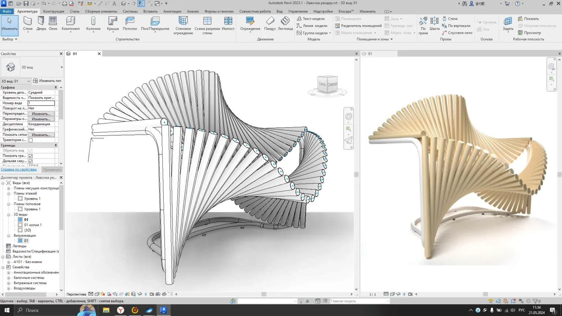Viewport: 562px width, 316px height.
Task: Toggle the Траектория солнца checkbox
Action: 31,140
